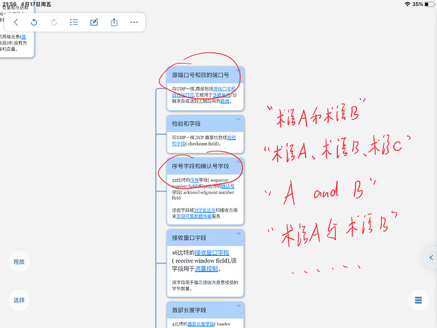This screenshot has width=437, height=328.
Task: Open the outline list view
Action: coord(74,22)
